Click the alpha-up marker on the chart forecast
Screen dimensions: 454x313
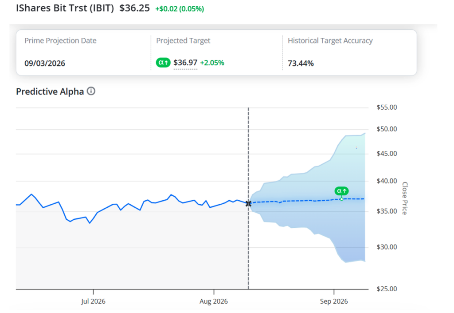pos(342,191)
